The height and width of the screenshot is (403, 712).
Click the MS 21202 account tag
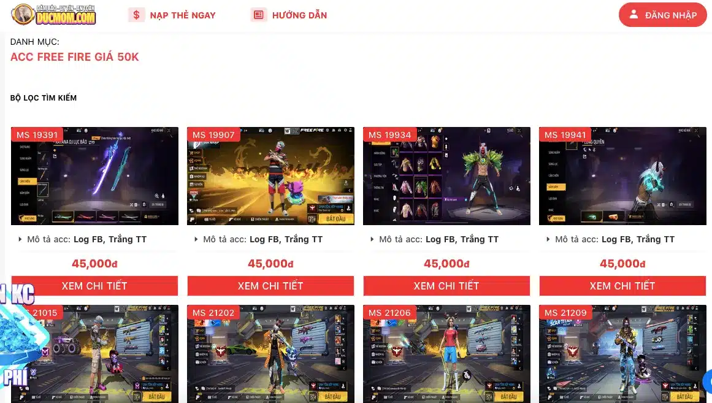pos(213,313)
